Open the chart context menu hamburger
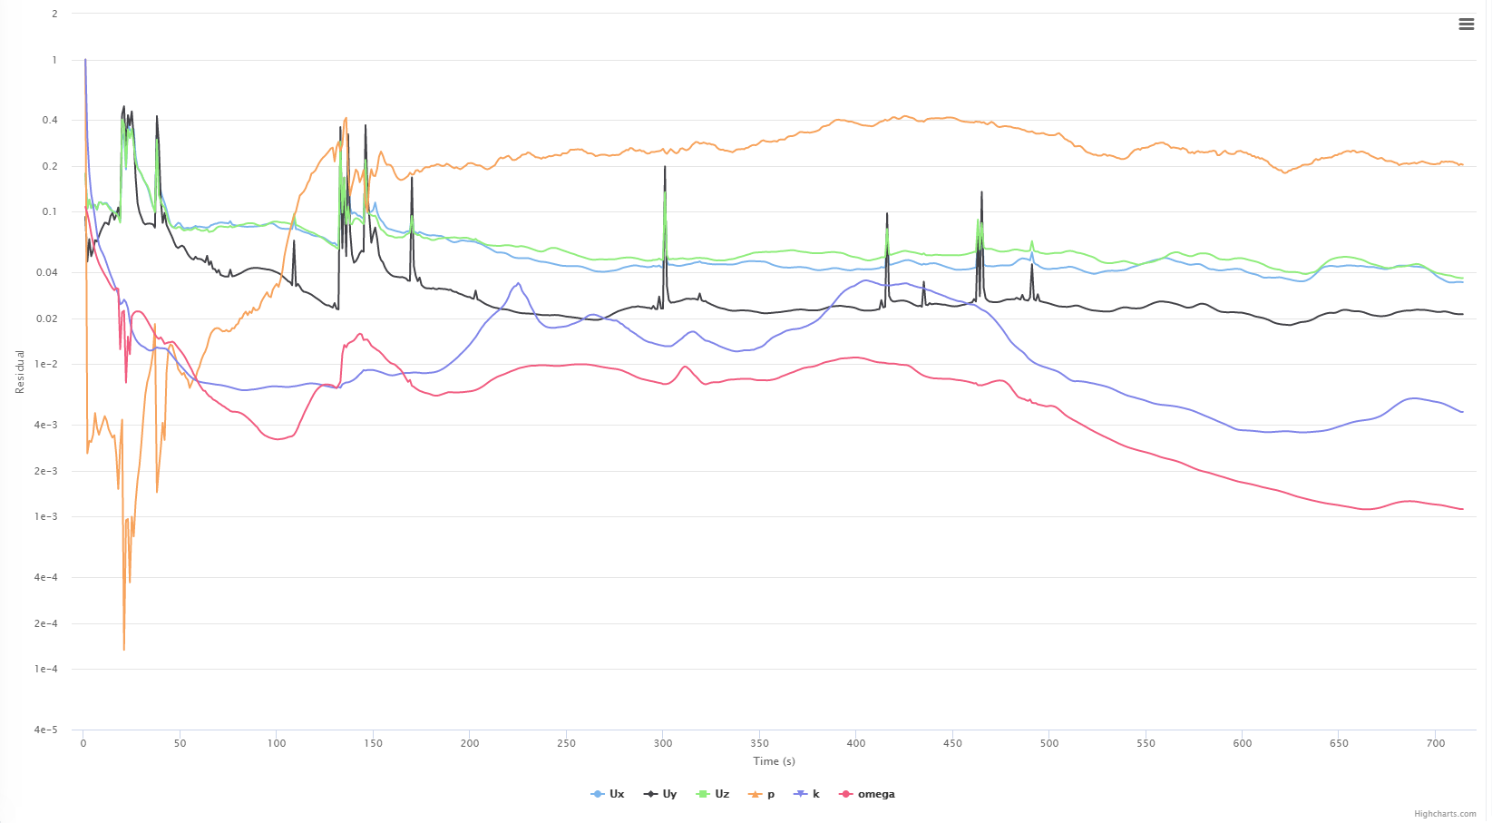The height and width of the screenshot is (823, 1492). 1466,24
